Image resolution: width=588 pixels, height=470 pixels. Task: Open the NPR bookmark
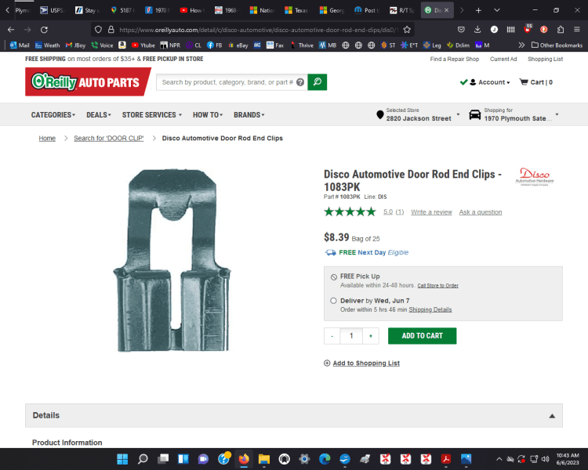click(170, 45)
